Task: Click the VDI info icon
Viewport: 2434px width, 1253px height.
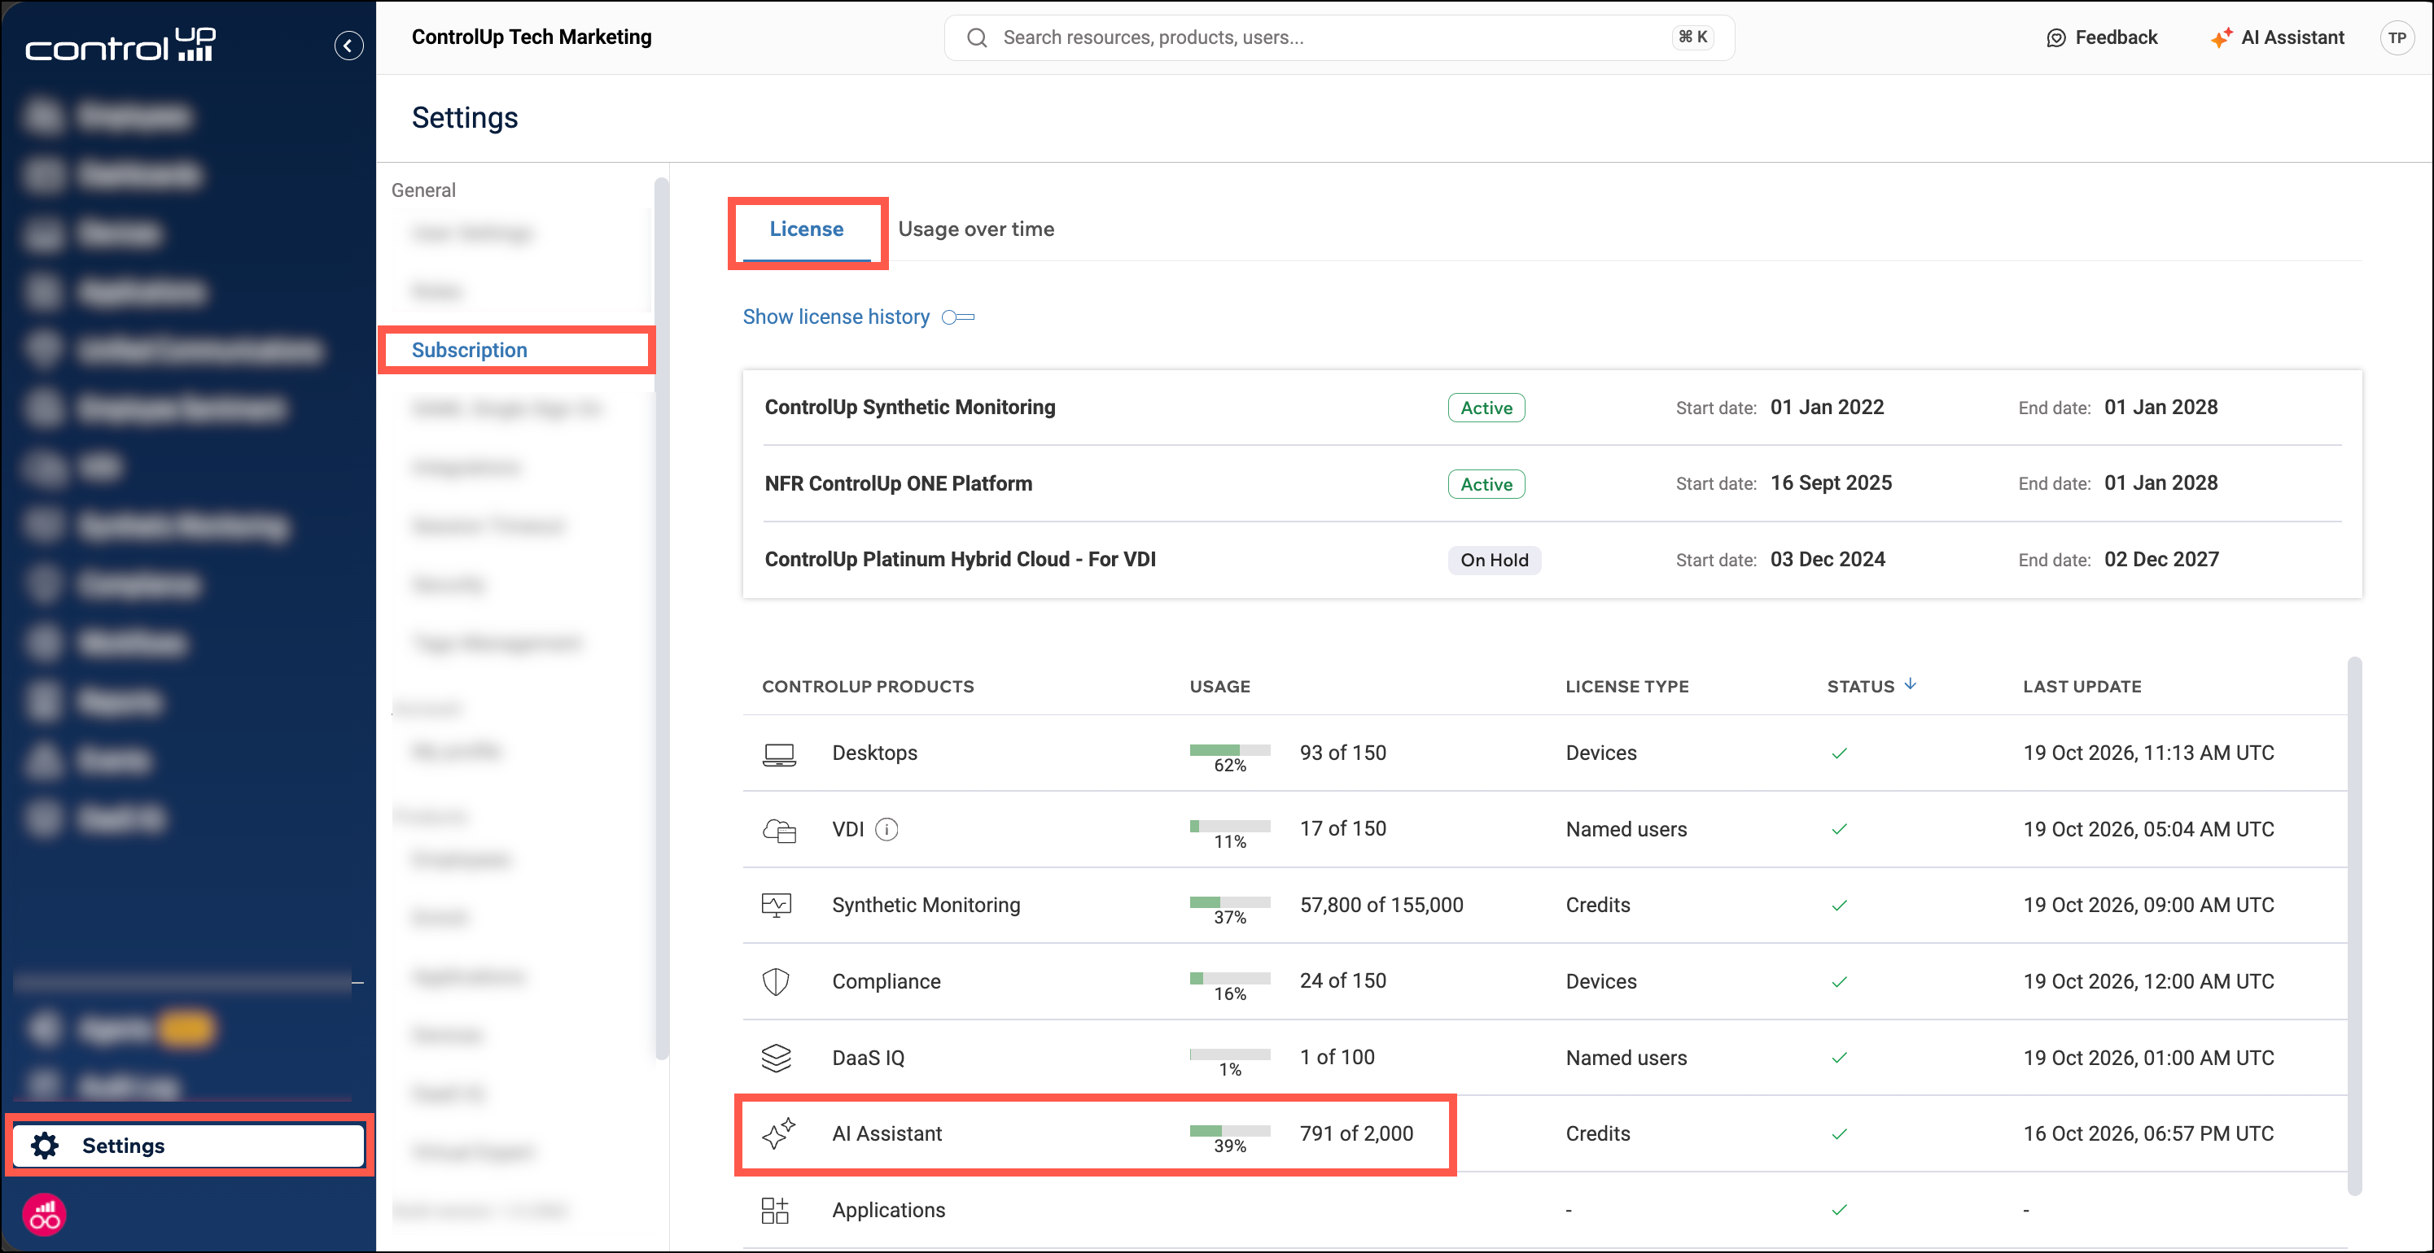Action: [x=886, y=829]
